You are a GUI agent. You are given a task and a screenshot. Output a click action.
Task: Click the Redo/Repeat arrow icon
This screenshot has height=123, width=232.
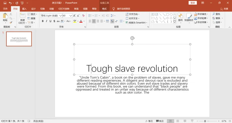click(17, 3)
